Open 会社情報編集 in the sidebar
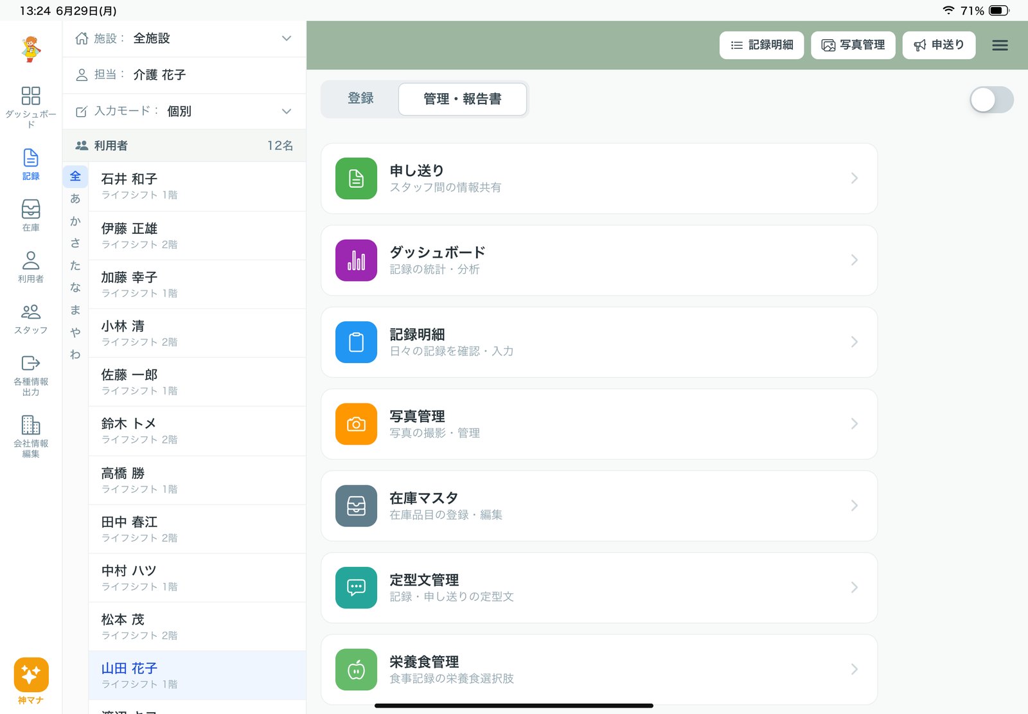Screen dimensions: 1028x714 [x=31, y=436]
